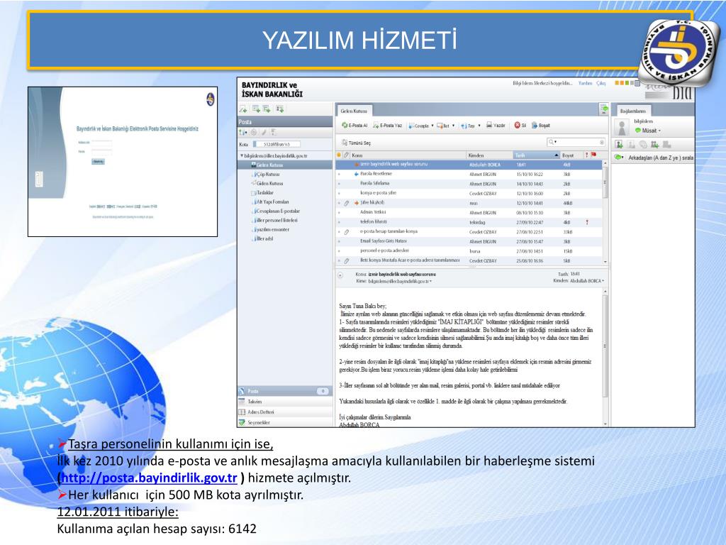Click the message list vertical scrollbar
726x545 pixels.
point(605,212)
